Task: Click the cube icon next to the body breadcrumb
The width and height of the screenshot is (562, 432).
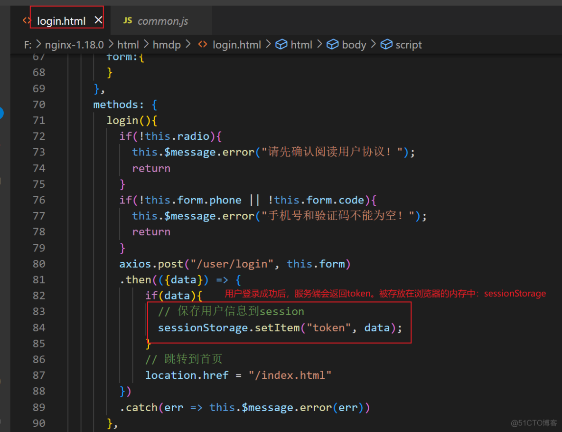Action: 332,44
